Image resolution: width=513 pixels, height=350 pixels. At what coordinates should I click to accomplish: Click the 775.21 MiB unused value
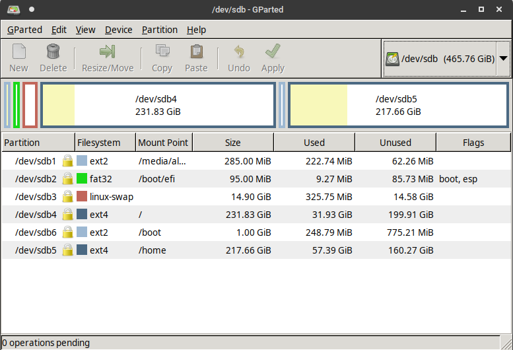click(410, 232)
